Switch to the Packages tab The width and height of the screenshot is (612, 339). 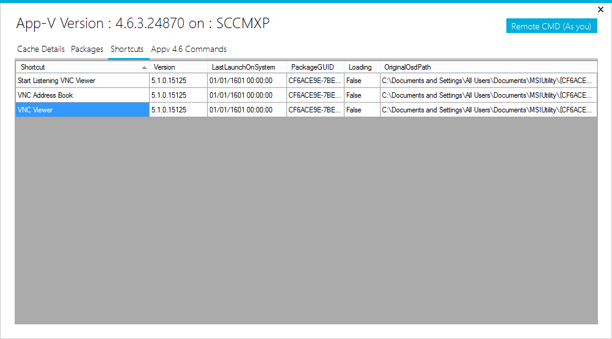click(x=87, y=49)
